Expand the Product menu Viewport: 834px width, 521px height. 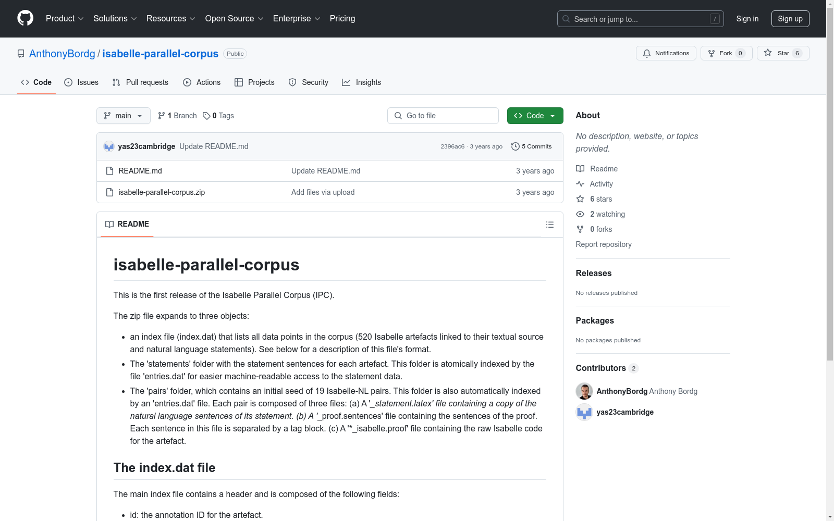click(65, 19)
